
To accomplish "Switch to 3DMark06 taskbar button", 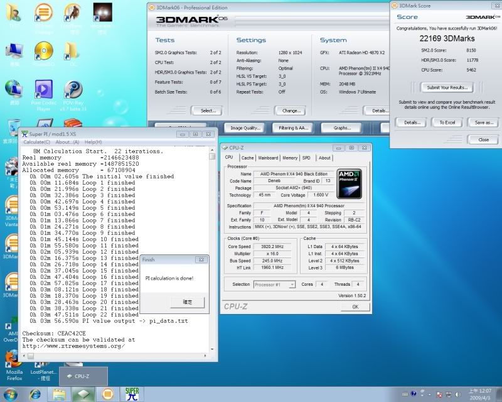I will [108, 394].
